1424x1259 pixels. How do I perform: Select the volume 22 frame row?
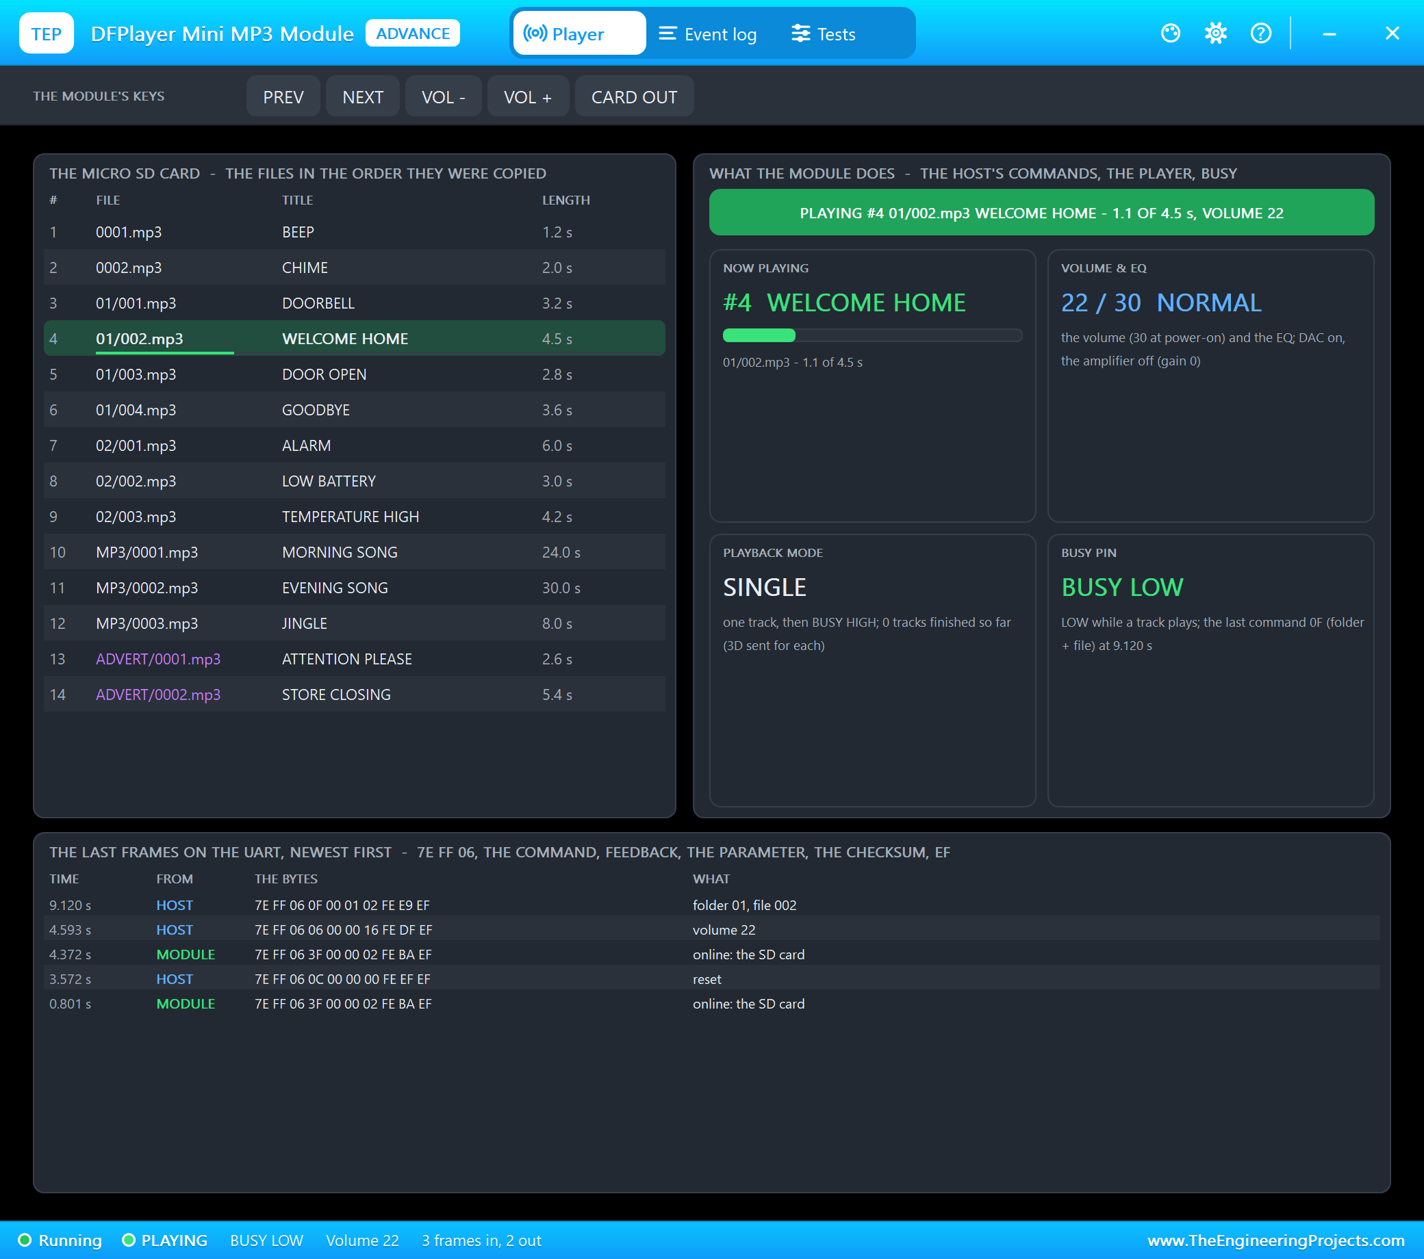pyautogui.click(x=711, y=929)
